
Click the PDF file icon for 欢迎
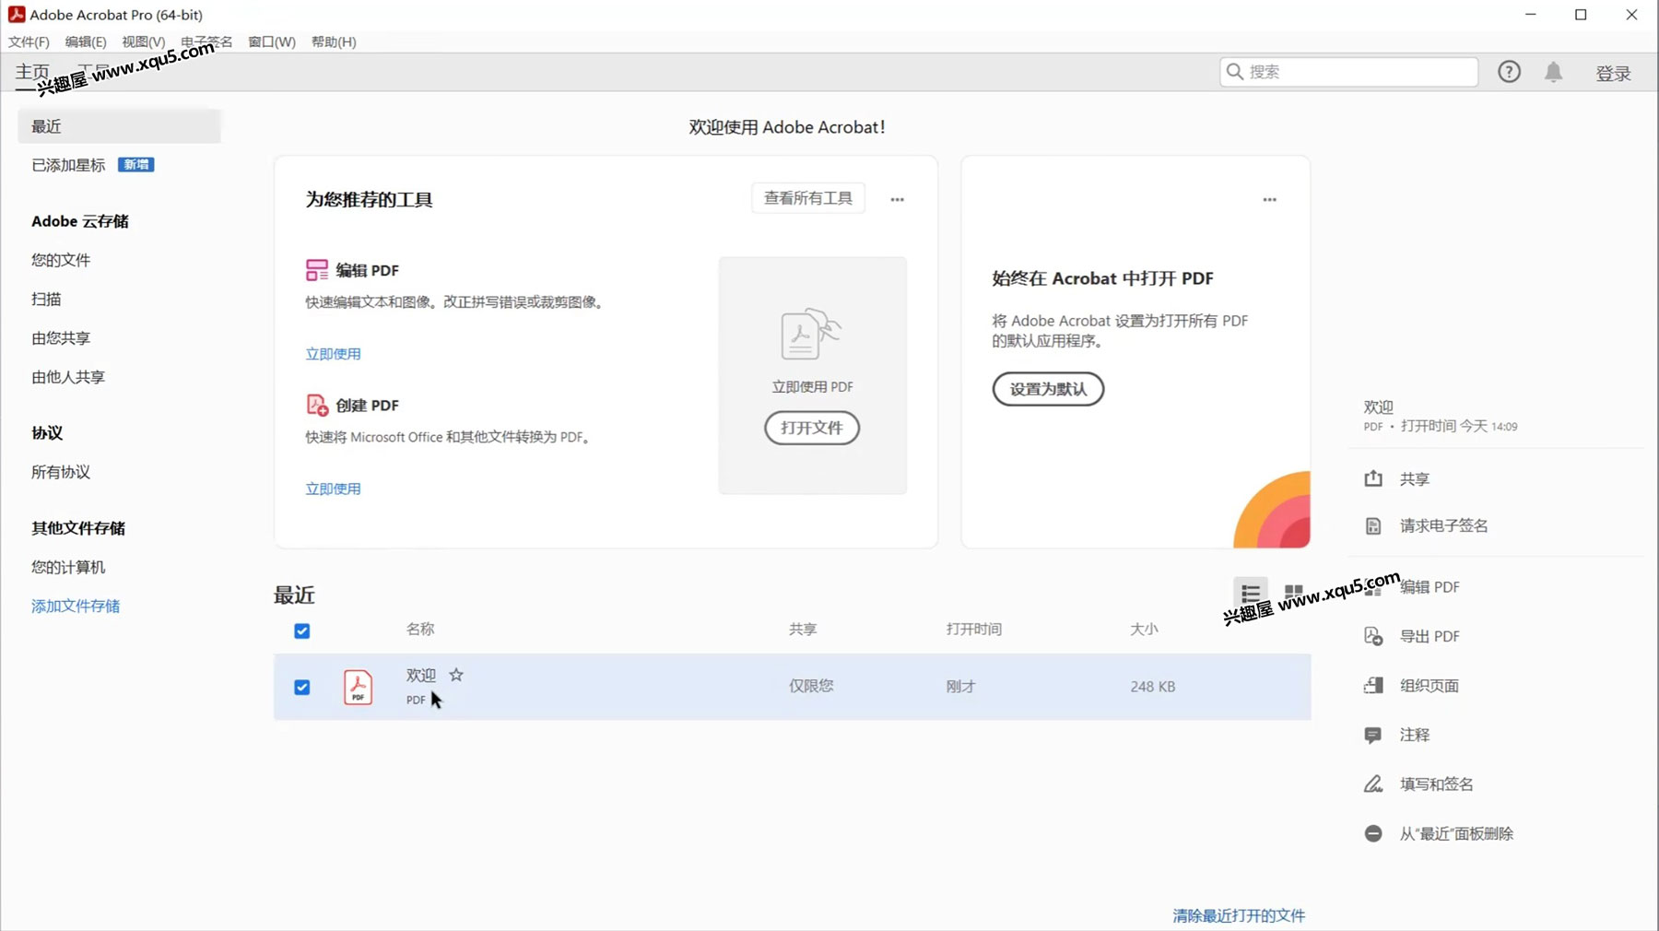pos(358,688)
